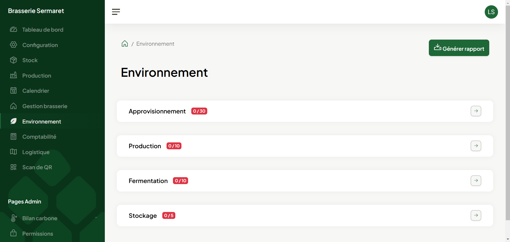Expand the Production card arrow
Screen dimensions: 510x242
[476, 146]
